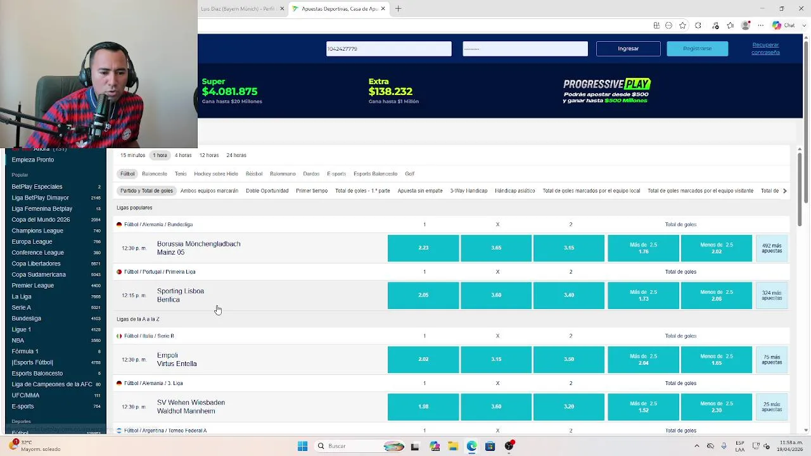Click the microphone tray icon
Viewport: 811px width, 456px height.
tap(724, 446)
